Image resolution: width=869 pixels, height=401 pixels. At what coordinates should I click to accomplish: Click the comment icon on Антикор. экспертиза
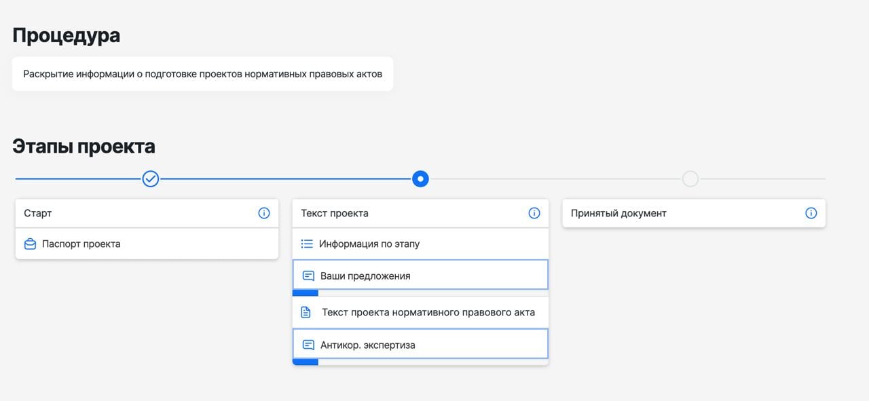coord(308,344)
